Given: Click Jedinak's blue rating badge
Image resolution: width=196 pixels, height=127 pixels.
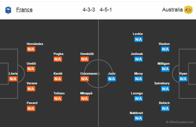Looking at the screenshot, I should [138, 59].
